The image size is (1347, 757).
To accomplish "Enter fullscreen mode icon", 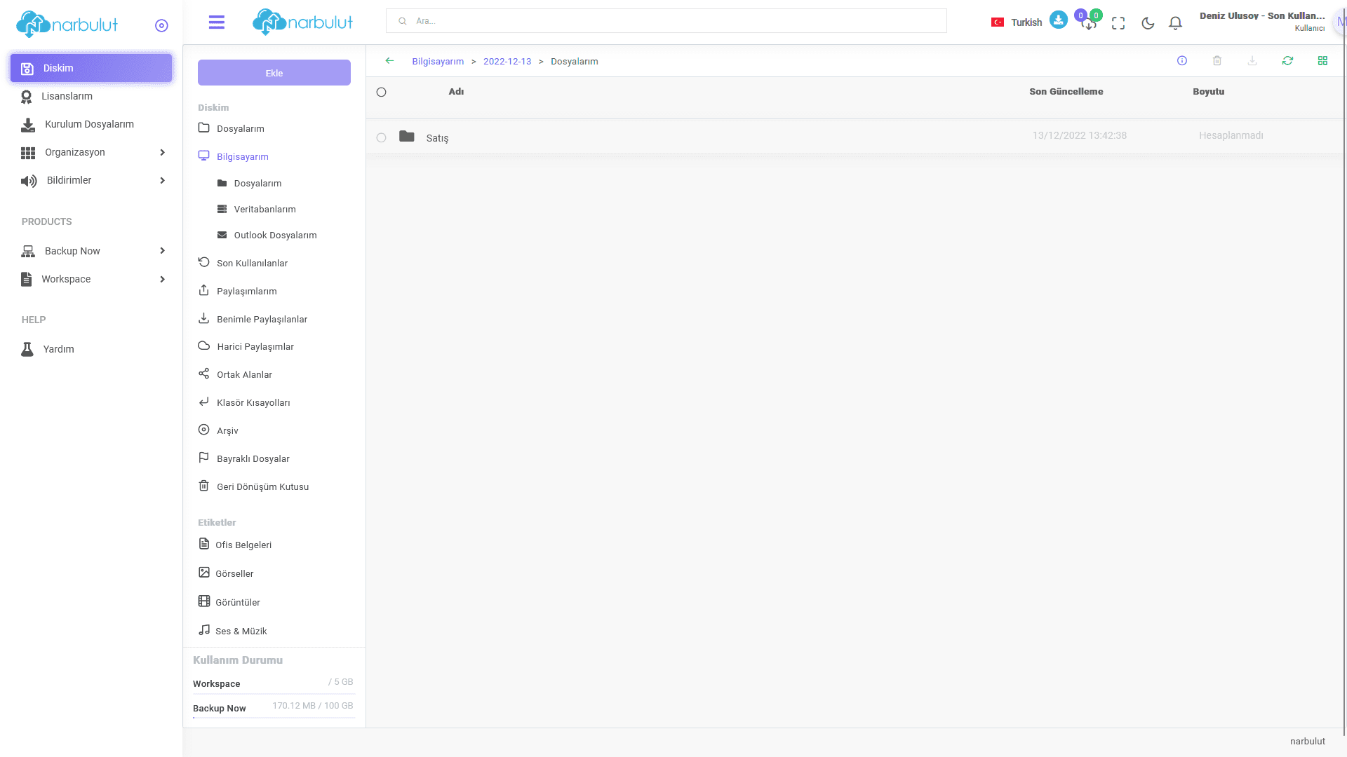I will point(1118,23).
